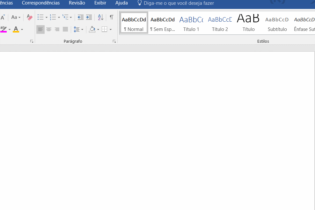
Task: Increase paragraph indent
Action: coord(89,17)
